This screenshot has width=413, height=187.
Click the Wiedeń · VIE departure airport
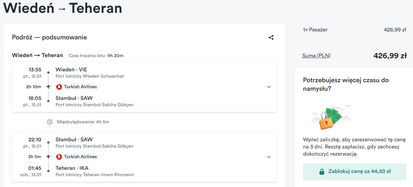[x=71, y=70]
